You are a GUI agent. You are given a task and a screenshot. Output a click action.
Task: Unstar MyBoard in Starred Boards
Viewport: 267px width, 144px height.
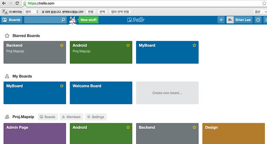click(194, 45)
